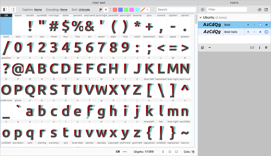
Task: Select the lowercase k glyph cell
Action: [x=149, y=109]
